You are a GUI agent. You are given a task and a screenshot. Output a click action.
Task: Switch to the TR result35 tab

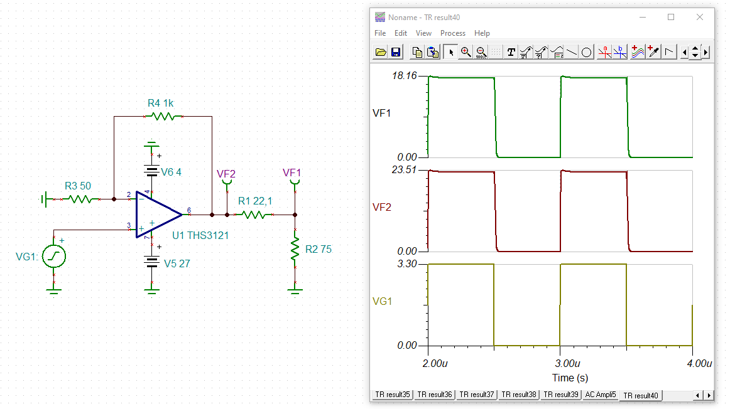pyautogui.click(x=392, y=395)
